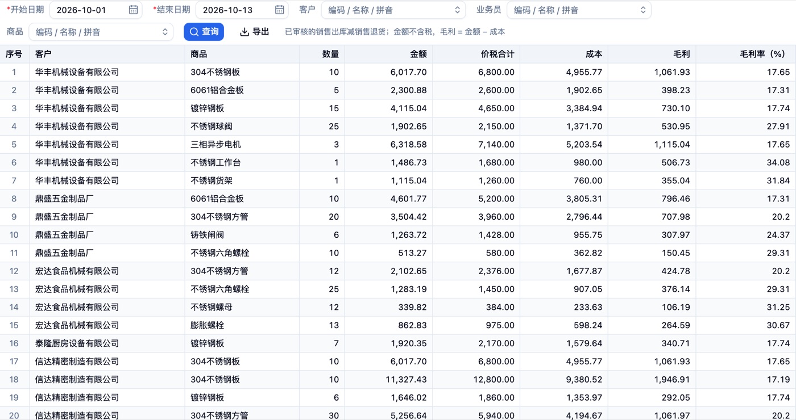The width and height of the screenshot is (796, 420).
Task: Click the 毛利 column header
Action: 652,54
